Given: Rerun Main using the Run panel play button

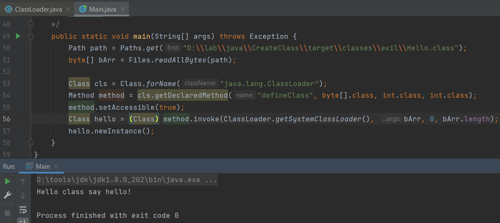Looking at the screenshot, I should 7,181.
